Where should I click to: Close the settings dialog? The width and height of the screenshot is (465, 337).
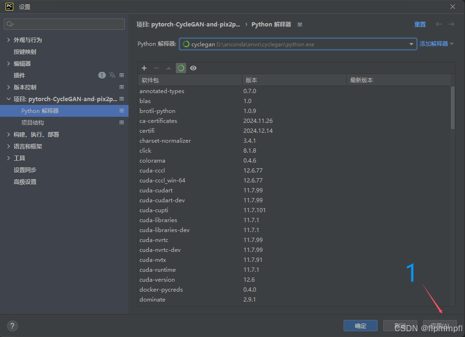point(453,7)
